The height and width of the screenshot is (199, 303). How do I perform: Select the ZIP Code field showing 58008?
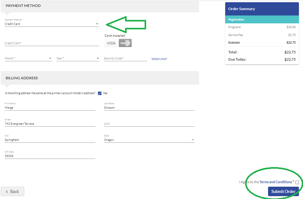pyautogui.click(x=50, y=156)
